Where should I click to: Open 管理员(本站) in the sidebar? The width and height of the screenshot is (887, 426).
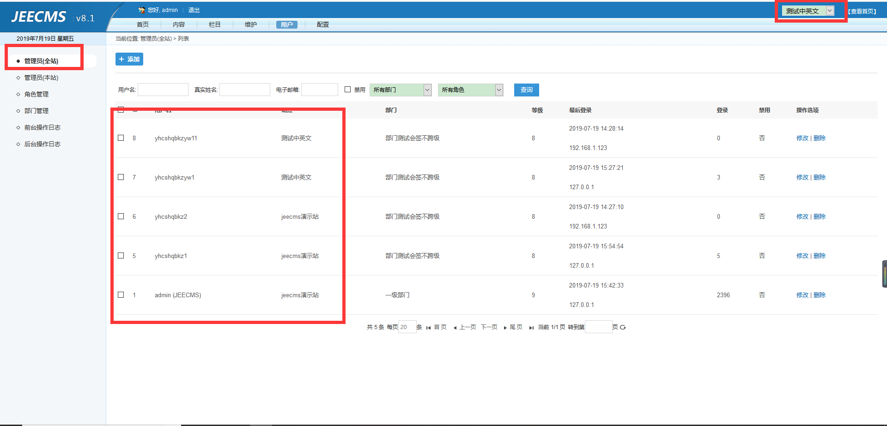point(41,78)
